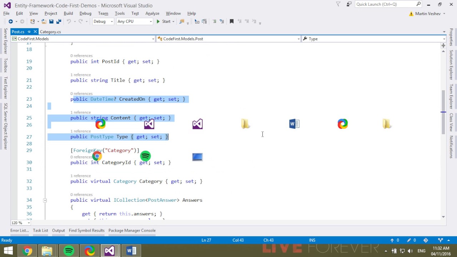Open the Error List tab
The height and width of the screenshot is (257, 457).
tap(19, 230)
